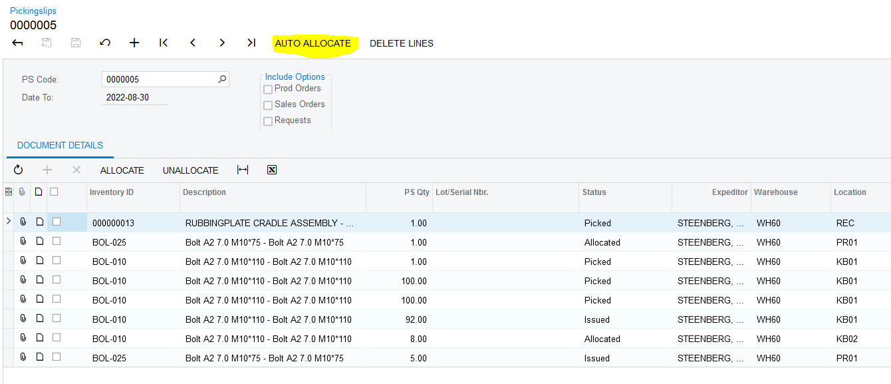Go to first record icon
This screenshot has width=891, height=384.
coord(164,43)
